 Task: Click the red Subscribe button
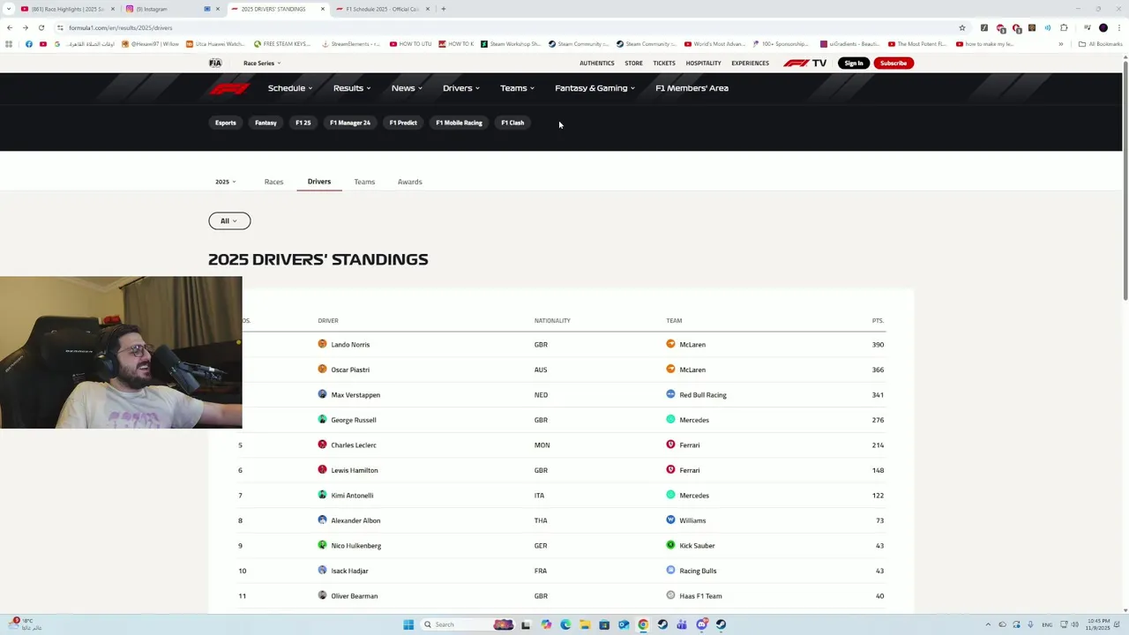(893, 63)
